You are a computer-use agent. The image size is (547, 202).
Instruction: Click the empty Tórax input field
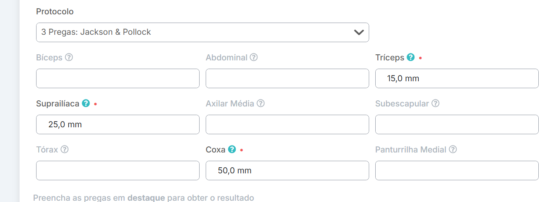pyautogui.click(x=117, y=171)
